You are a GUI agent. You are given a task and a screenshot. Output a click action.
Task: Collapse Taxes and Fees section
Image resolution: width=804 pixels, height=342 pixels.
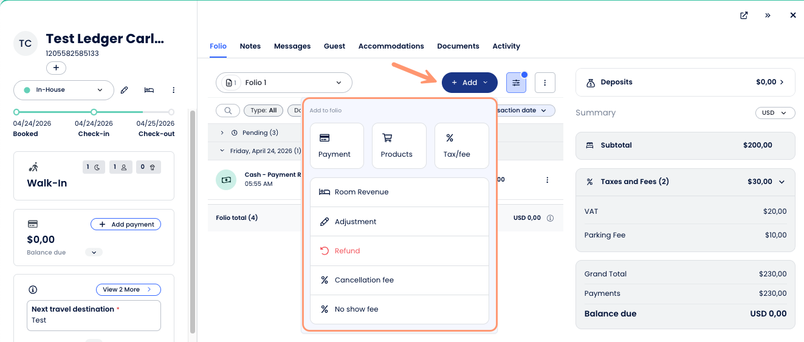pos(782,182)
